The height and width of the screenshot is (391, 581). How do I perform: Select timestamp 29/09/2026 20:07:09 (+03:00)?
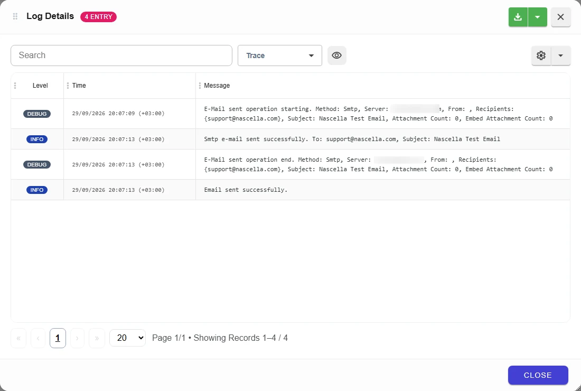[118, 114]
